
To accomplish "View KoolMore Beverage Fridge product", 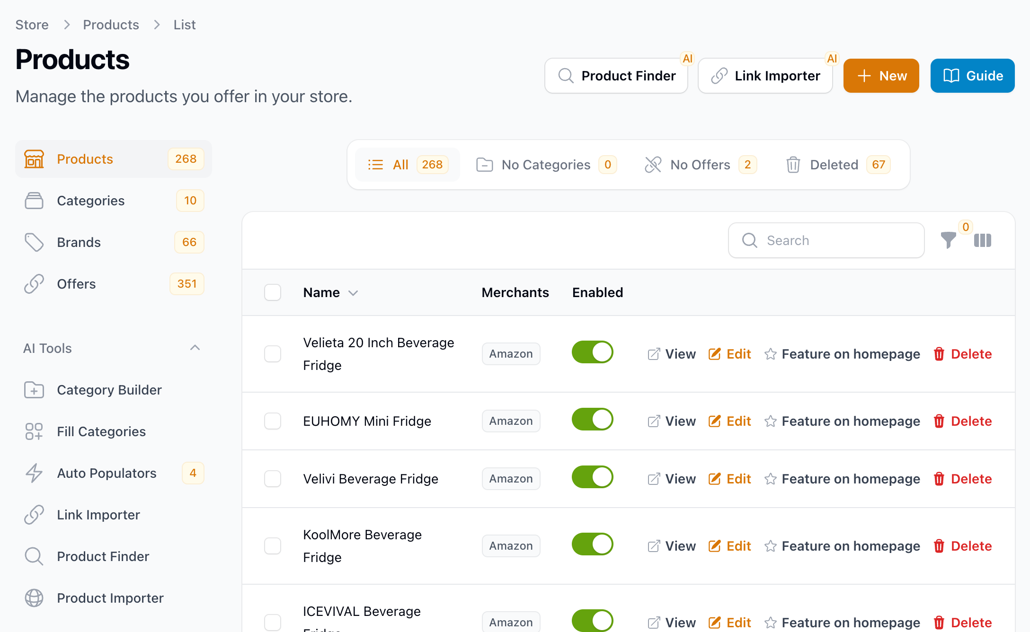I will (672, 546).
